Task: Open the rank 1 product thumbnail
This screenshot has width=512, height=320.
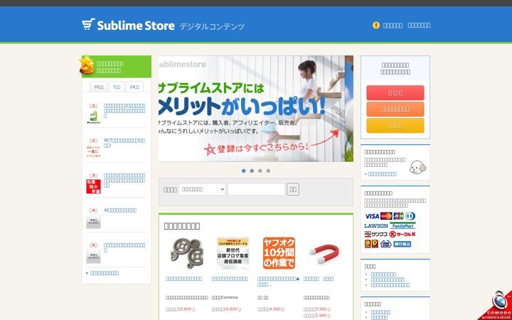Action: point(93,117)
